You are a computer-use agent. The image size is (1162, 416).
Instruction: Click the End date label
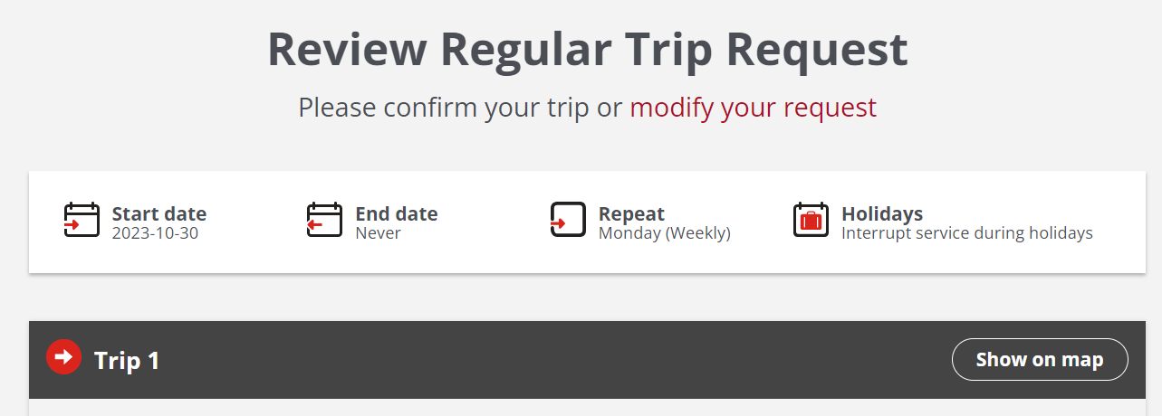(396, 214)
